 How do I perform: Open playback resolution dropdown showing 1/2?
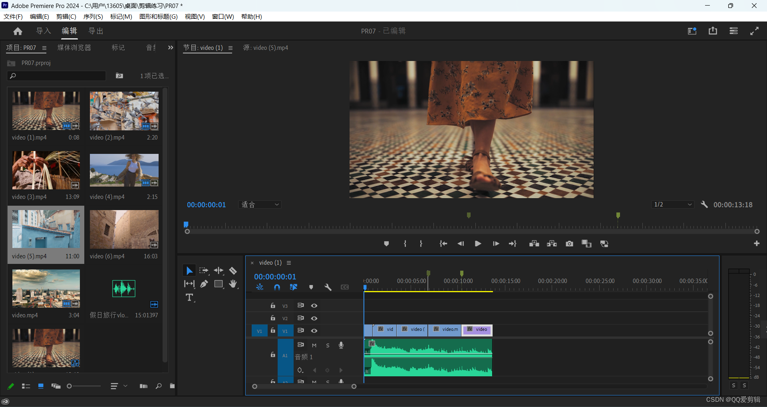coord(673,204)
